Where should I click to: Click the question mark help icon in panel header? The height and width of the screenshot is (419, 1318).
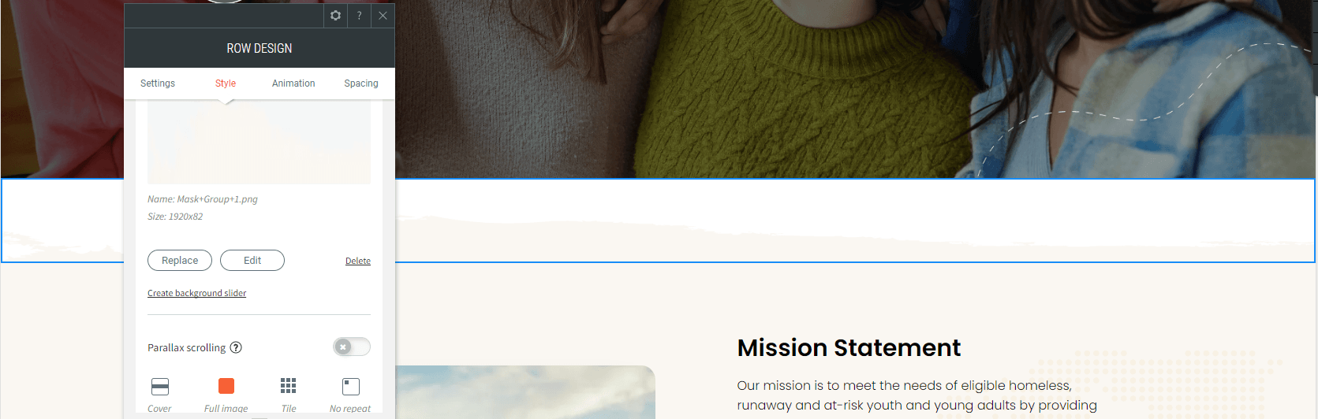[359, 16]
